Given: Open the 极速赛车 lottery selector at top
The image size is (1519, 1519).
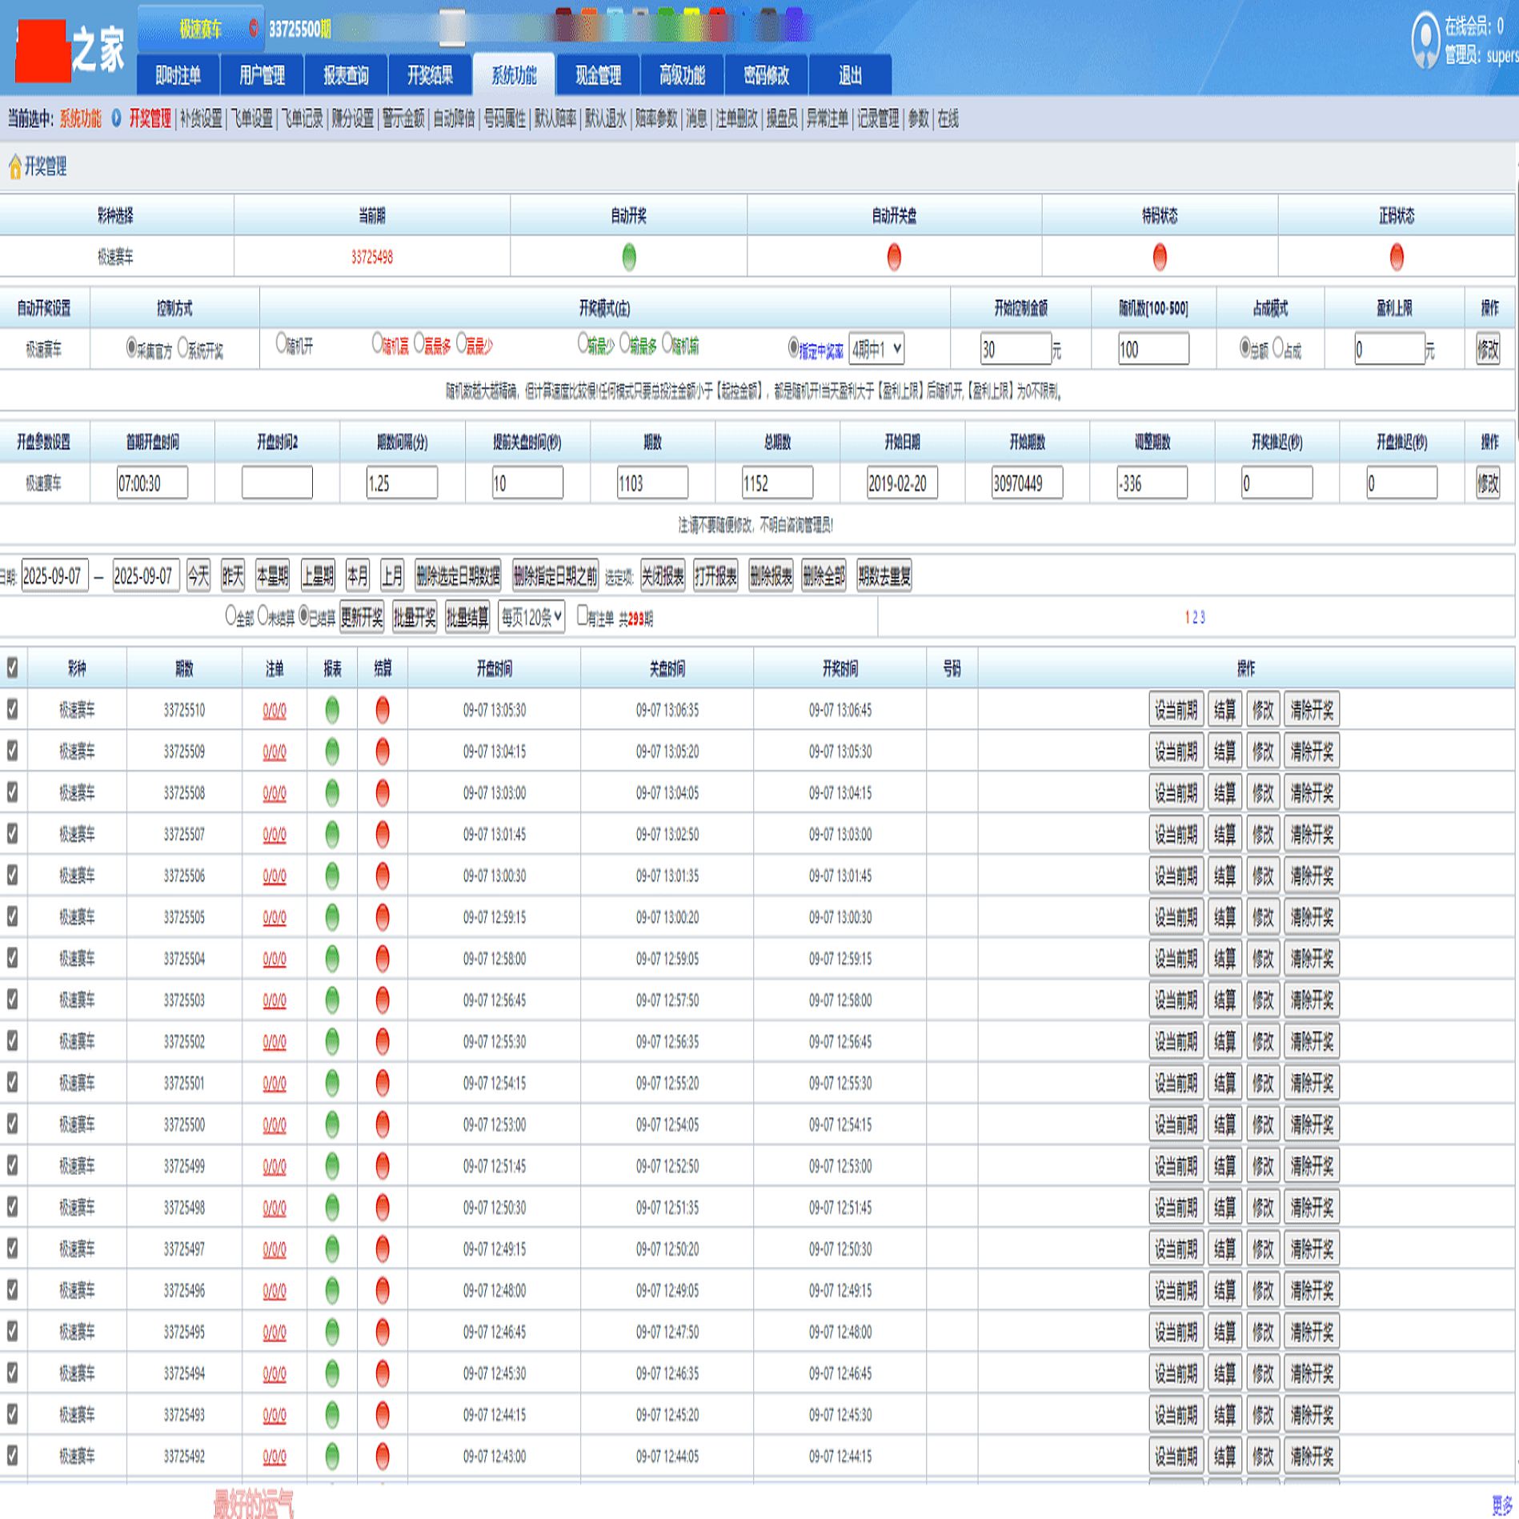Looking at the screenshot, I should tap(200, 30).
